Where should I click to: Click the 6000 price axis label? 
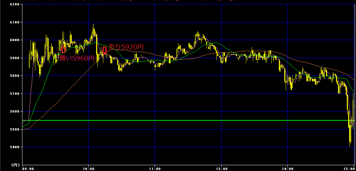click(15, 40)
